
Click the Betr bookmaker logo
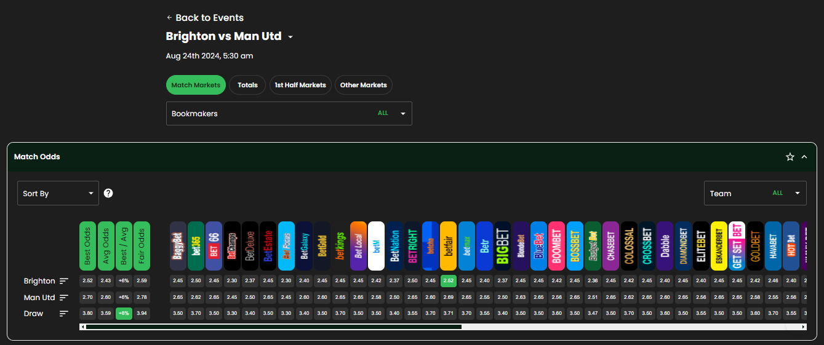pyautogui.click(x=484, y=246)
